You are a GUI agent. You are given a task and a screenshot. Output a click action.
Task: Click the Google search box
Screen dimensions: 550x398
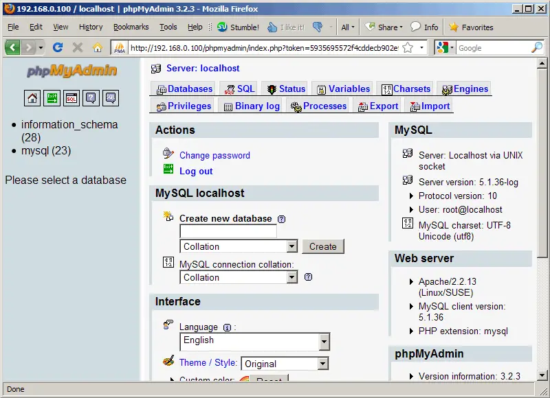click(x=494, y=47)
